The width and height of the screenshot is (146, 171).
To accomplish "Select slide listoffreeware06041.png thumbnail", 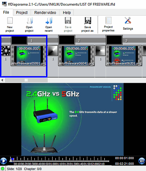I will [76, 56].
